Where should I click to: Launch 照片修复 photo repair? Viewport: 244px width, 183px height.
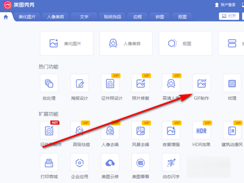click(140, 83)
